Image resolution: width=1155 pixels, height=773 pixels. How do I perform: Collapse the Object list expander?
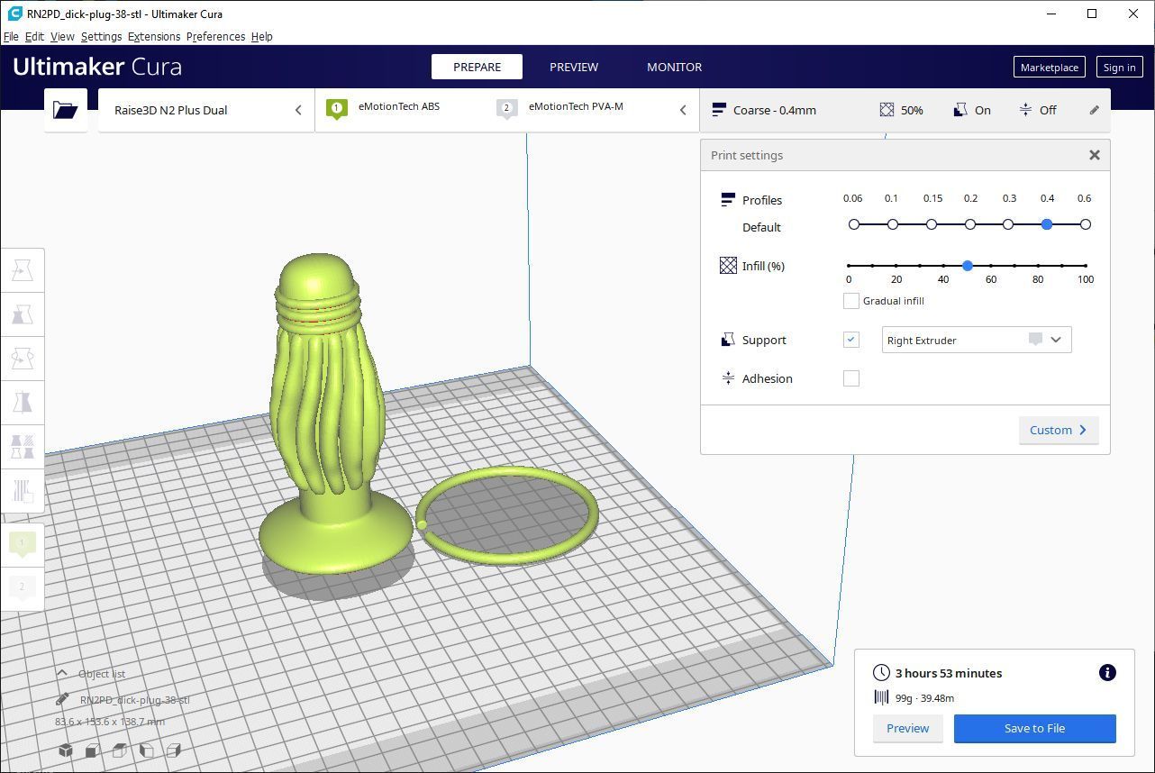click(x=62, y=674)
